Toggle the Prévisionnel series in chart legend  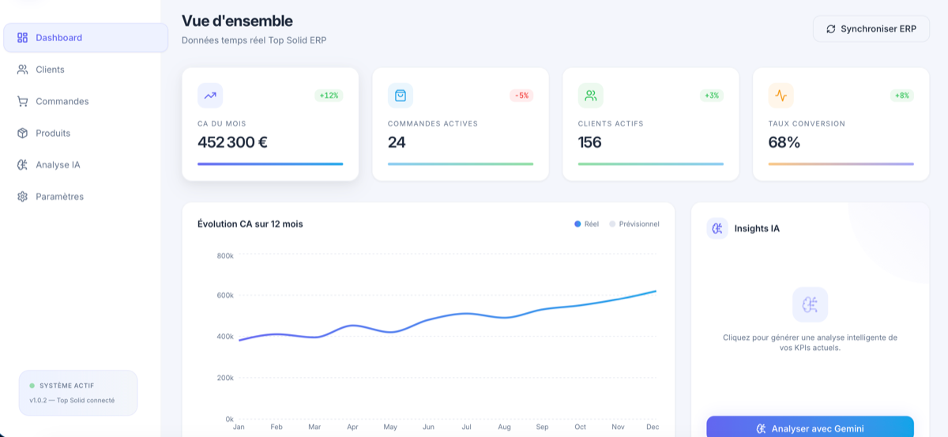point(634,224)
